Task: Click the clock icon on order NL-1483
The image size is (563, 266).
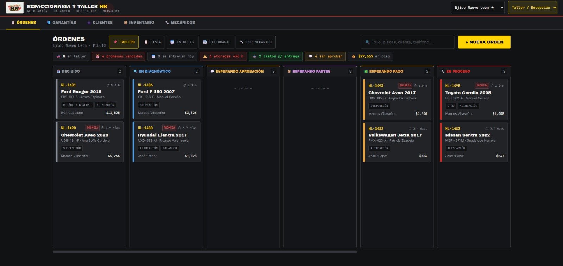Action: point(487,129)
